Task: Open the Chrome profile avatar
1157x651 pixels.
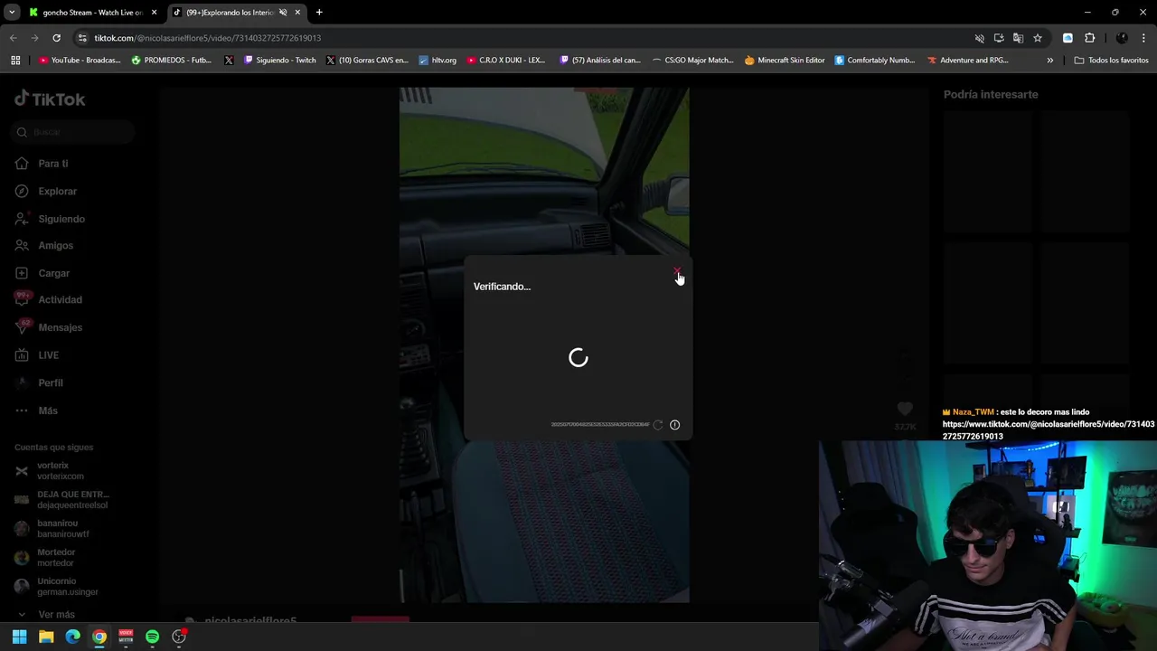Action: [1122, 38]
